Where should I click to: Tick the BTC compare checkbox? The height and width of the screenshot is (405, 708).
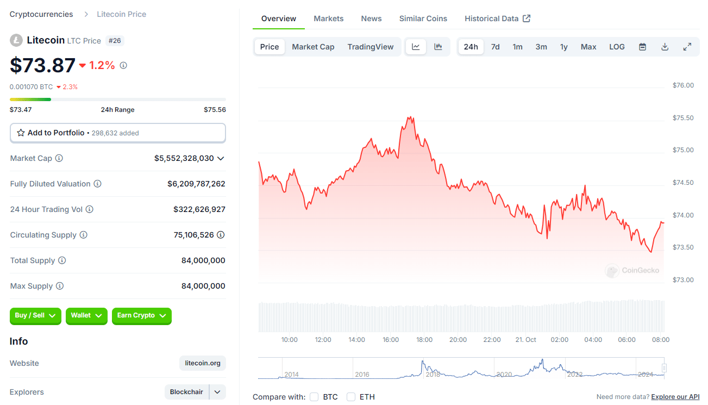[314, 397]
